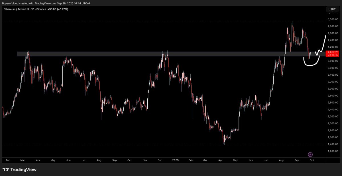The height and width of the screenshot is (176, 342).
Task: Click the 5,000.00 price axis label
Action: (x=333, y=20)
